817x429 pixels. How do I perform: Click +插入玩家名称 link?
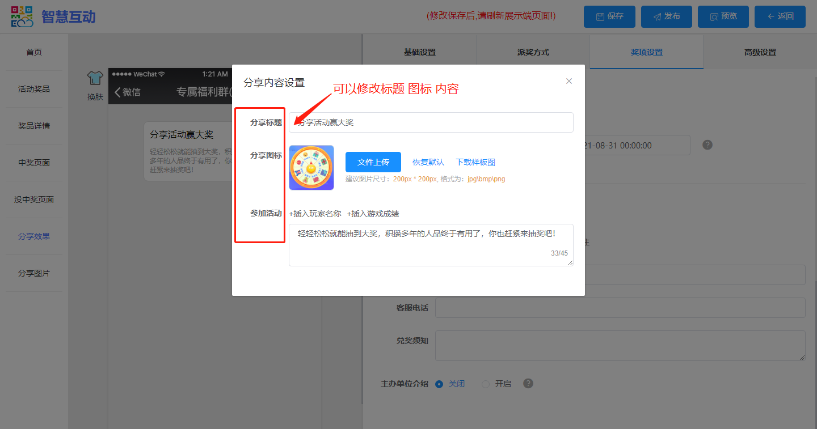pyautogui.click(x=315, y=214)
